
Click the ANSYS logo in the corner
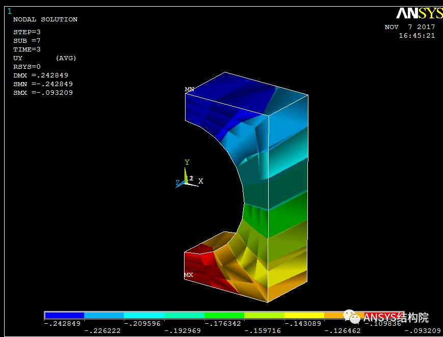click(419, 13)
